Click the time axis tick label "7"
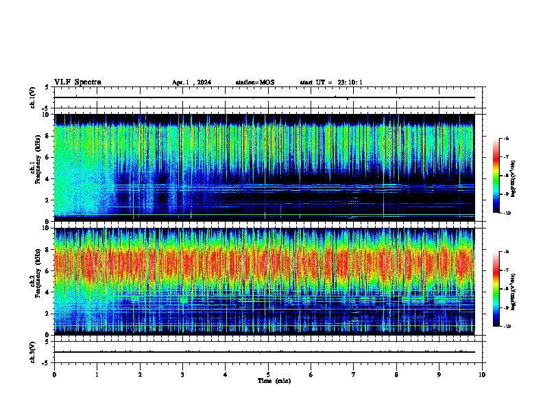This screenshot has height=420, width=543. (x=354, y=375)
